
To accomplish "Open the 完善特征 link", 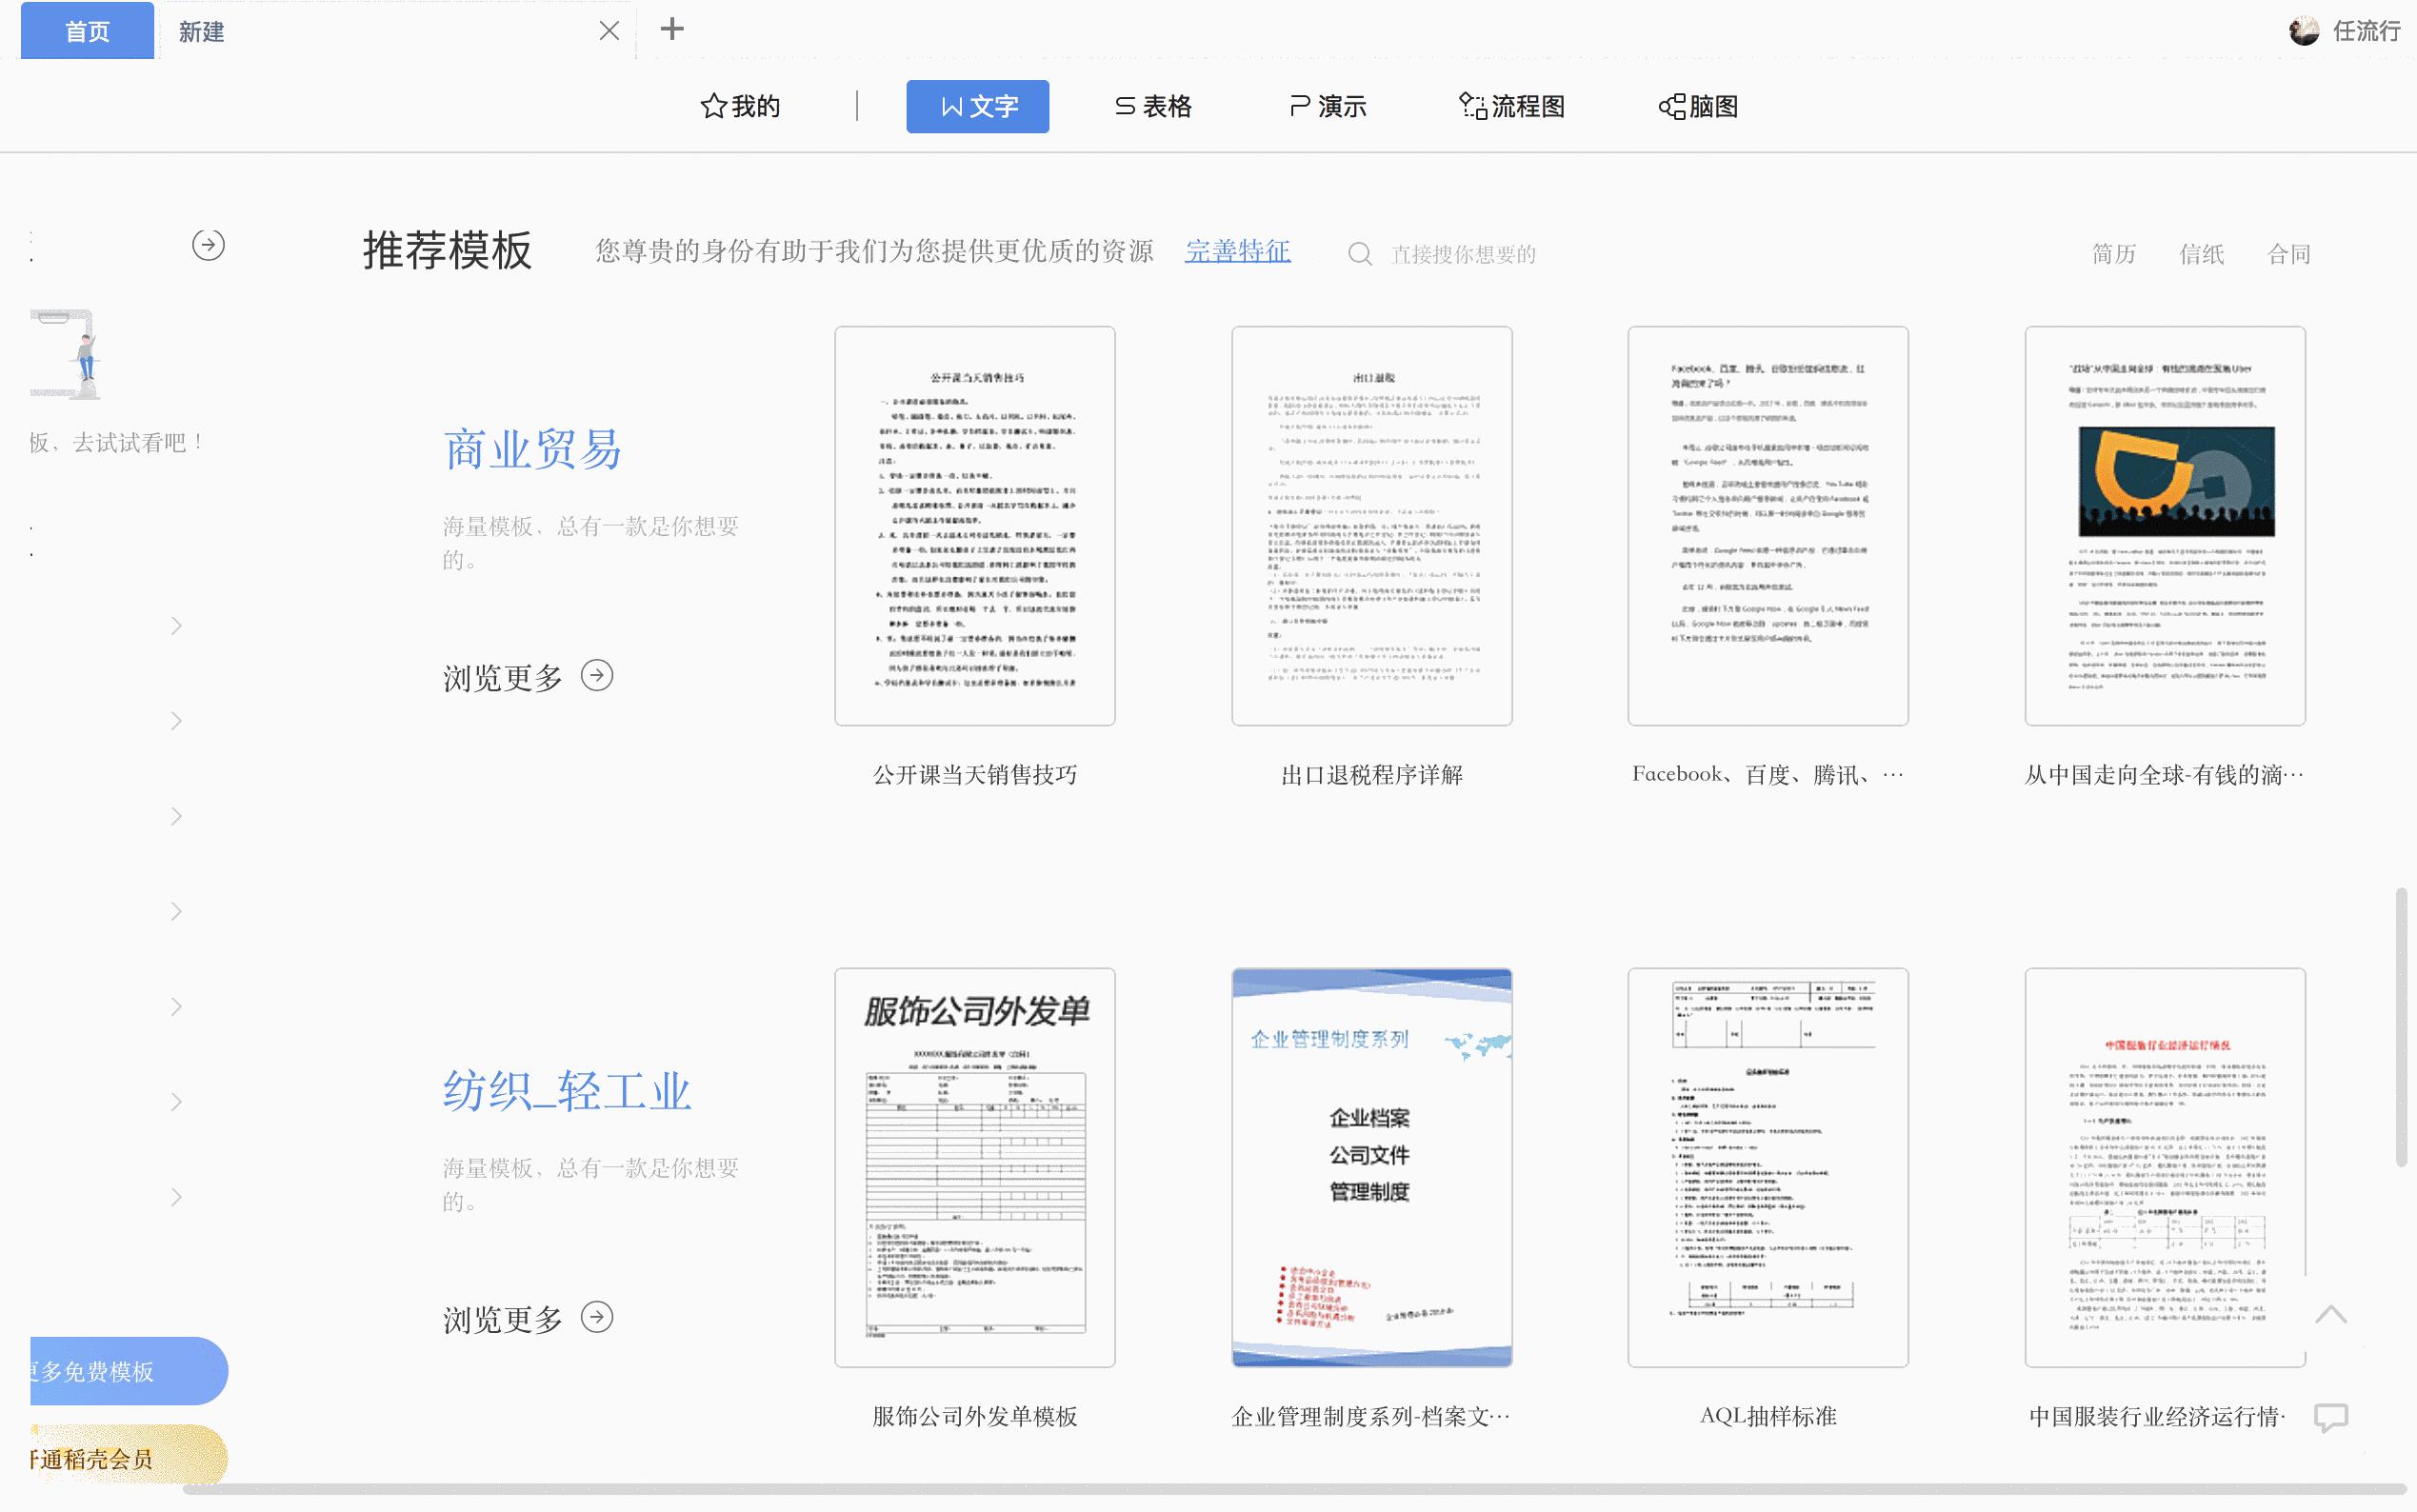I will coord(1236,252).
